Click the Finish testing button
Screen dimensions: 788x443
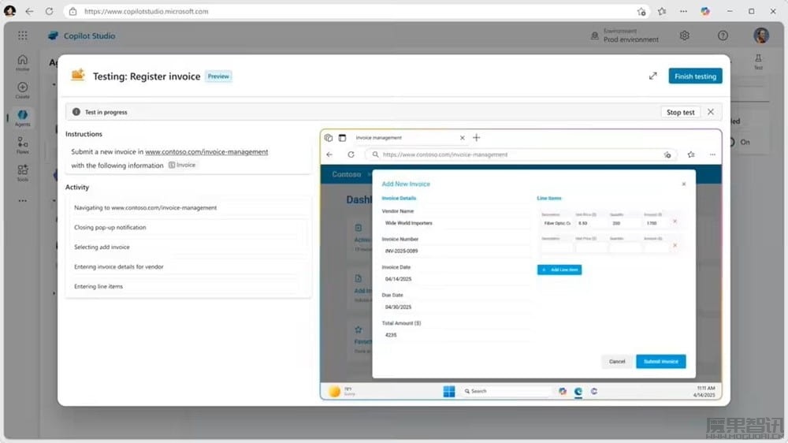click(x=695, y=76)
